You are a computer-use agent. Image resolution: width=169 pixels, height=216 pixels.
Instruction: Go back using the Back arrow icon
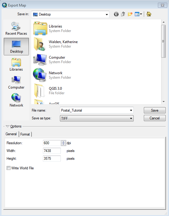(x=116, y=14)
